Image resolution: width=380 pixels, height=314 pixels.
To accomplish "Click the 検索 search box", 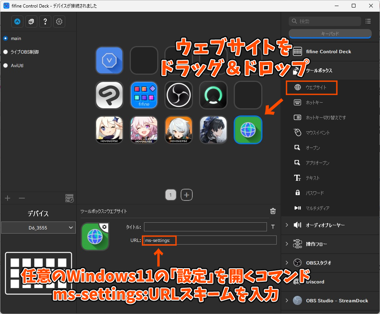I will tap(325, 22).
